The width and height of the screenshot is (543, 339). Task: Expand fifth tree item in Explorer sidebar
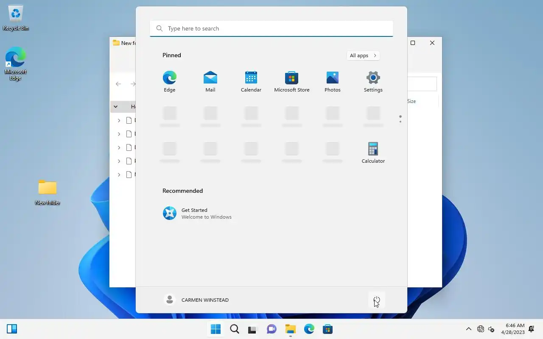pos(119,175)
